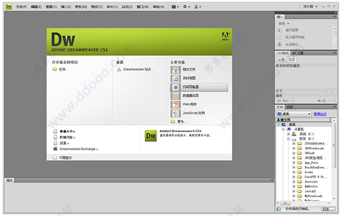
Task: Open the Extend Dreamweaver gear dropdown
Action: 186,7
